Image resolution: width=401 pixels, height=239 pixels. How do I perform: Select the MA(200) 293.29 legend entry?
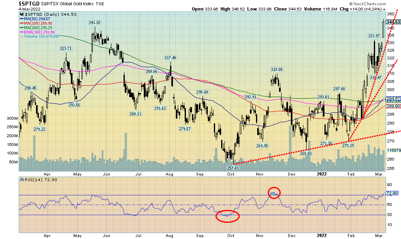click(38, 28)
